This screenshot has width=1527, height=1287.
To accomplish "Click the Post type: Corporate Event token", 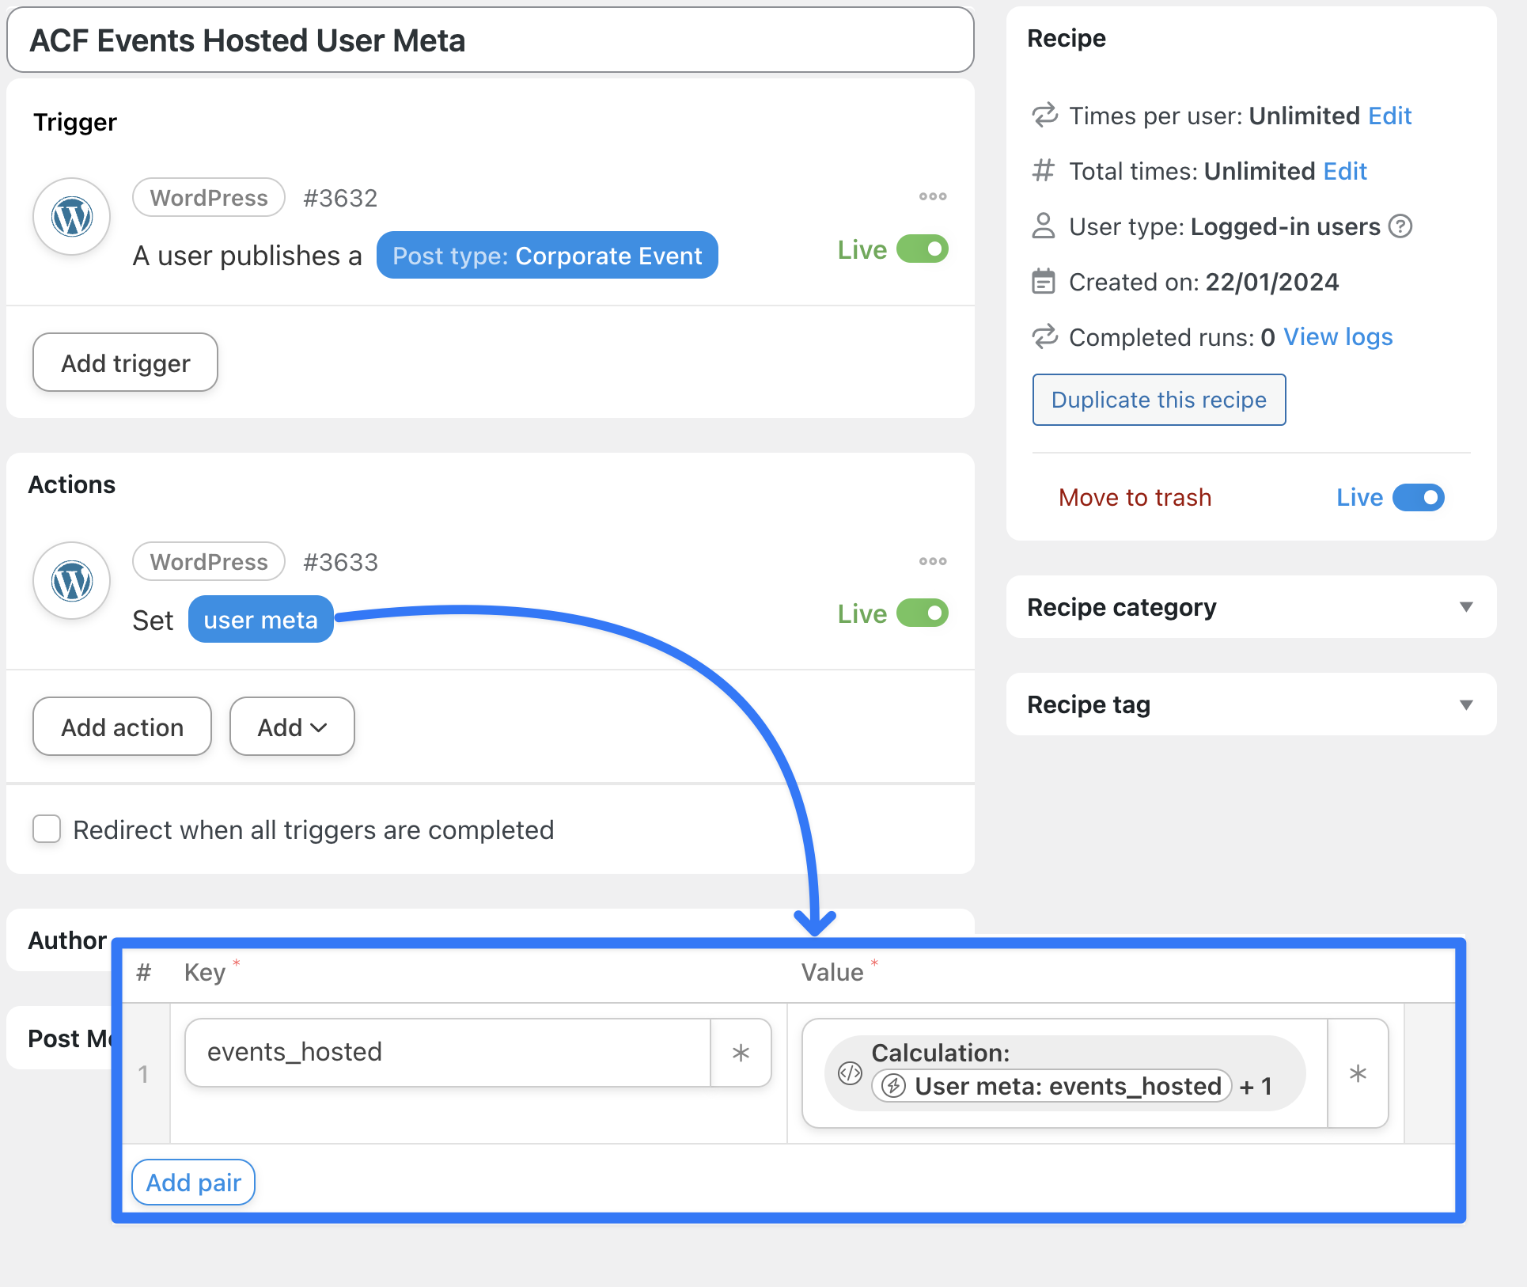I will coord(547,256).
